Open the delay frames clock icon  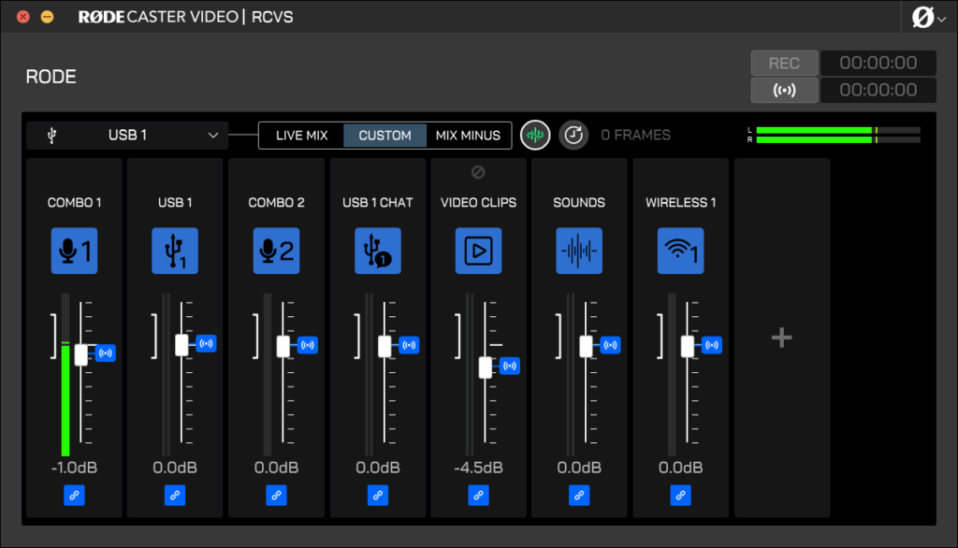point(573,135)
